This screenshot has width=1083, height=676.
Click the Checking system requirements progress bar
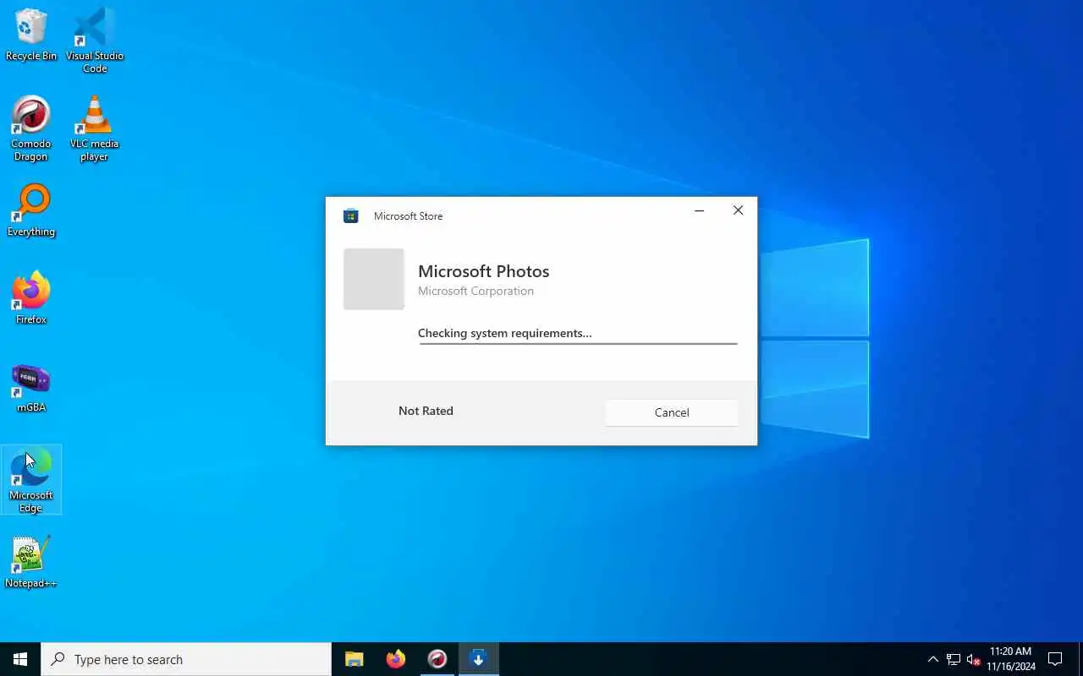578,344
